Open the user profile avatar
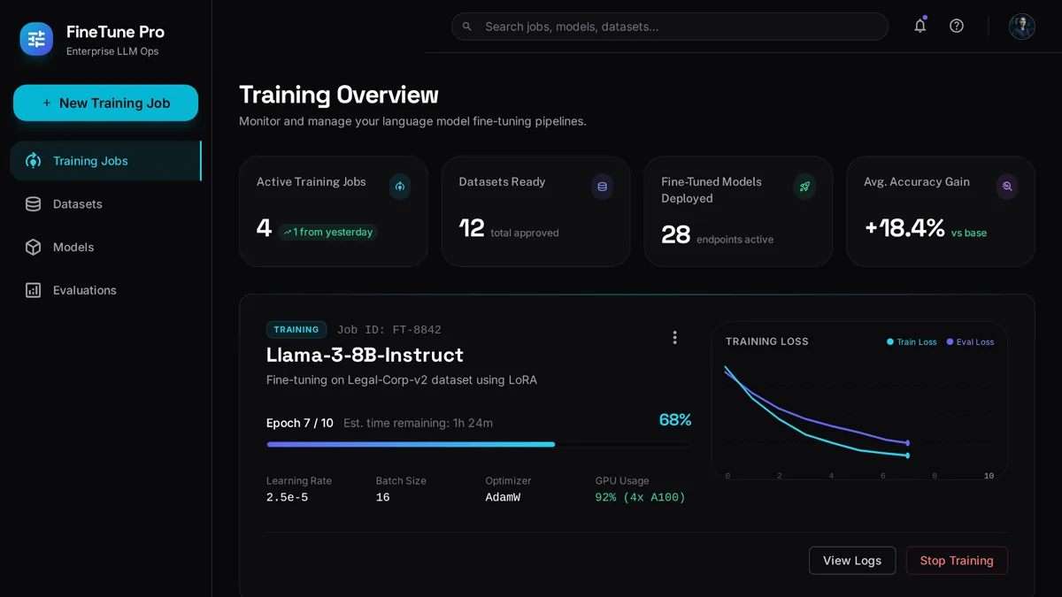 coord(1022,27)
